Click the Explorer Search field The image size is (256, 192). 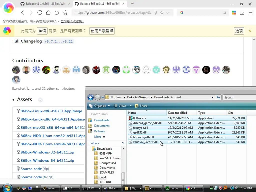(x=239, y=97)
